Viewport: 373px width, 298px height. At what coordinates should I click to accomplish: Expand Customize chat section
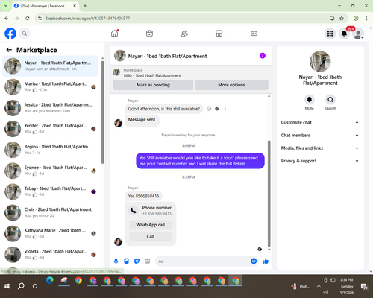pos(320,122)
